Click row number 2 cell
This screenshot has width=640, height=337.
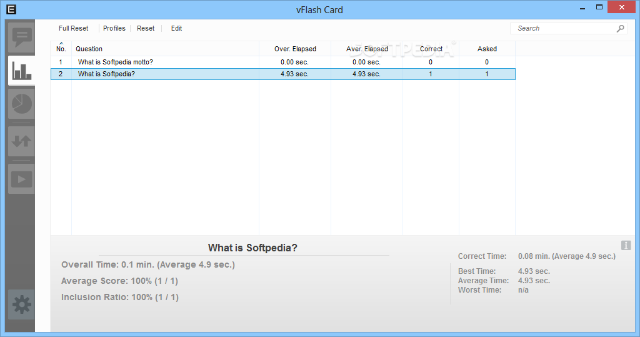tap(61, 74)
